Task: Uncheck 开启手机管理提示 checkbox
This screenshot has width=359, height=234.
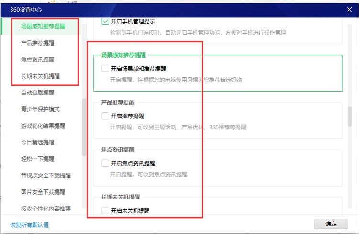Action: pos(106,22)
